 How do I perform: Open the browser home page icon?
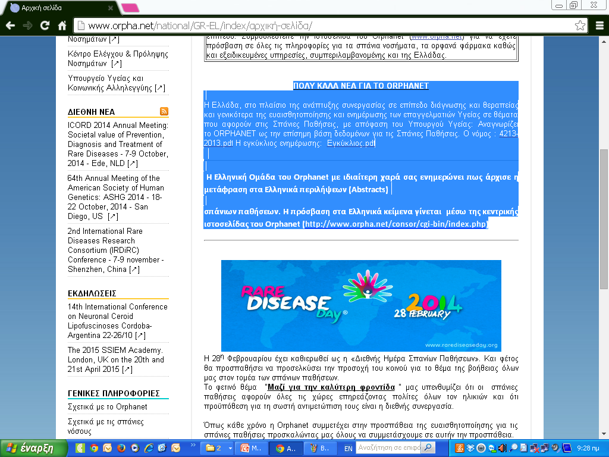pos(62,26)
